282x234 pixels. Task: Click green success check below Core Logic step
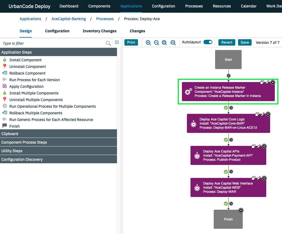pyautogui.click(x=226, y=140)
